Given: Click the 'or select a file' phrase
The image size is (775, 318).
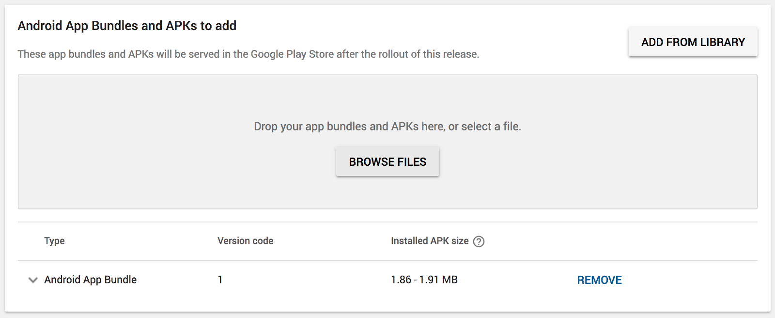Looking at the screenshot, I should 484,127.
